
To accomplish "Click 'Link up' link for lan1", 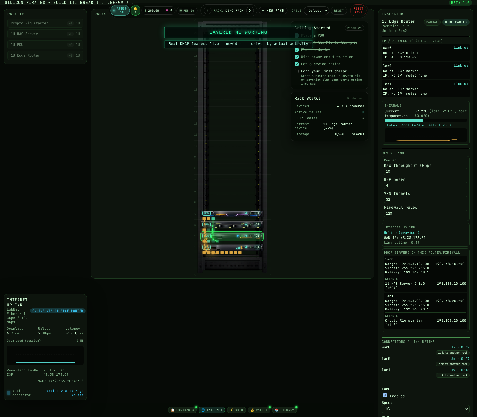I will [461, 84].
